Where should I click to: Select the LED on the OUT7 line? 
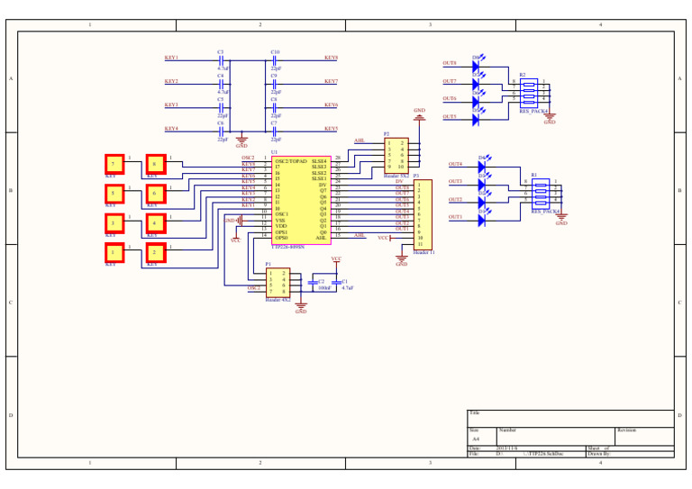click(x=477, y=84)
